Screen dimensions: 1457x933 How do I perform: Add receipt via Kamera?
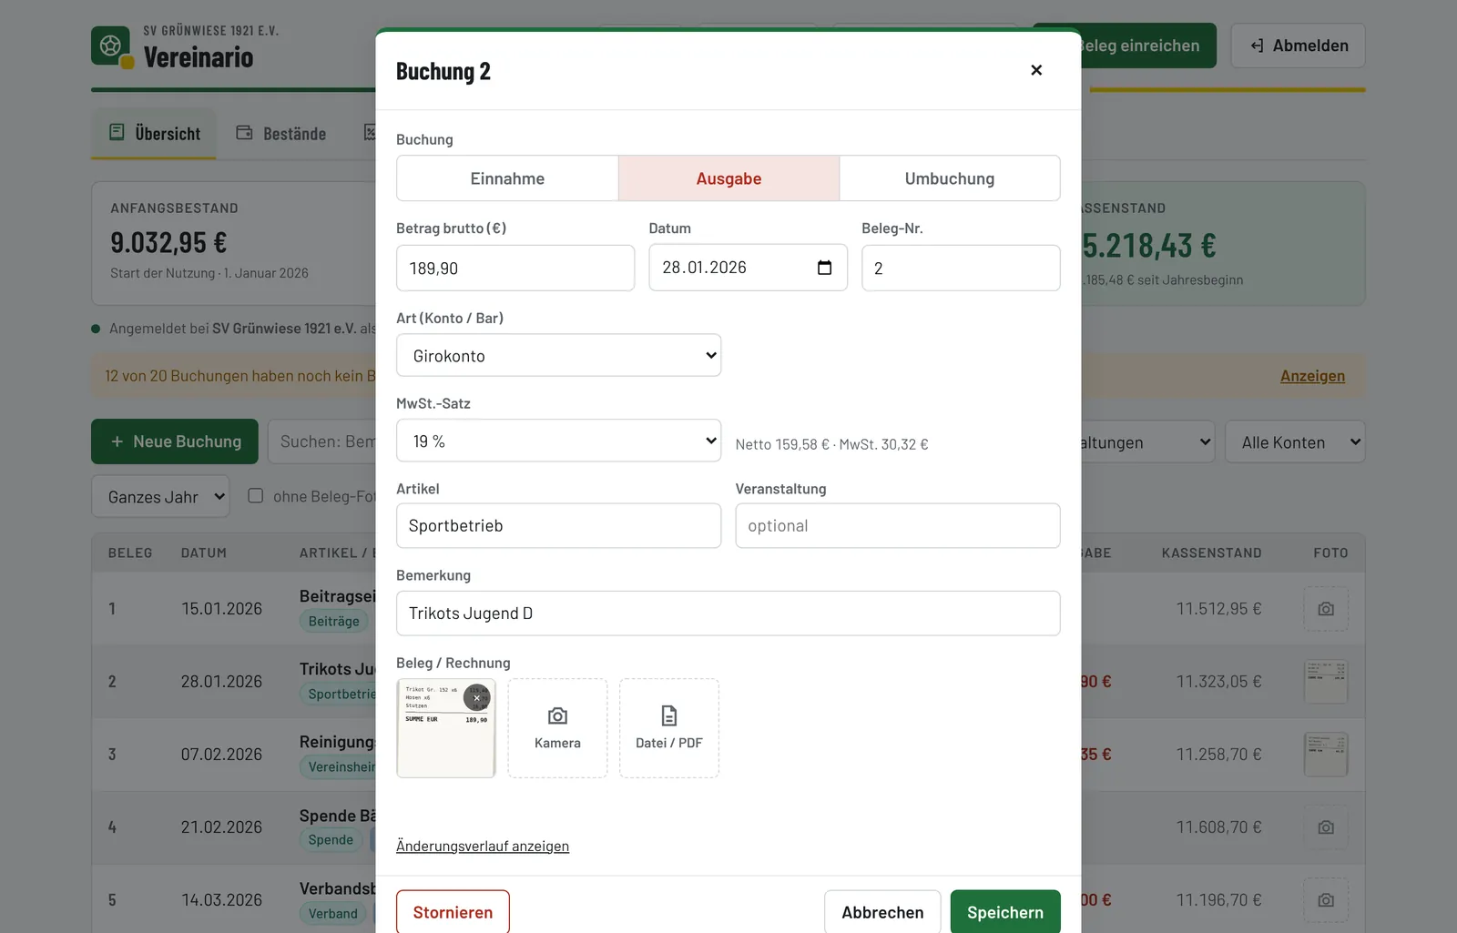point(557,728)
